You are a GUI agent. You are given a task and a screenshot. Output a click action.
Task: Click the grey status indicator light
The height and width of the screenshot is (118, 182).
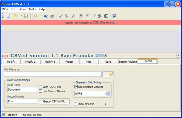pos(4,115)
